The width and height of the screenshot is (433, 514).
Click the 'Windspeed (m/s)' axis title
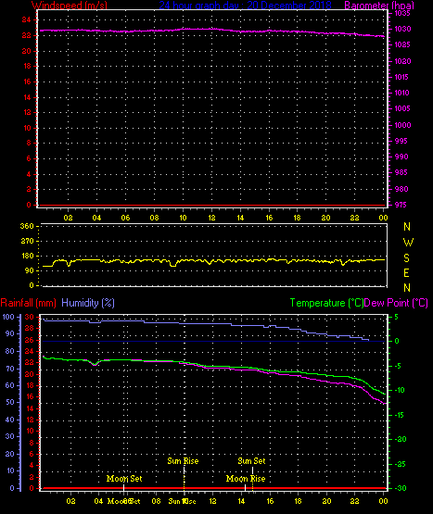tap(70, 5)
